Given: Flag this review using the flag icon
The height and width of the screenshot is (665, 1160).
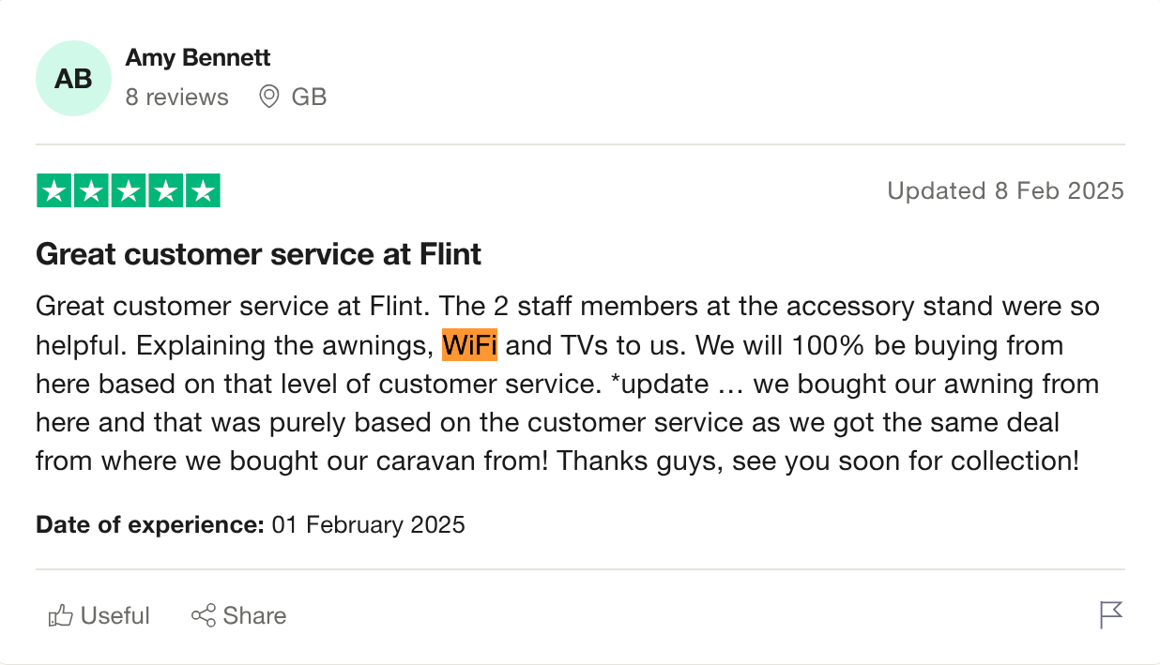Looking at the screenshot, I should (x=1110, y=615).
